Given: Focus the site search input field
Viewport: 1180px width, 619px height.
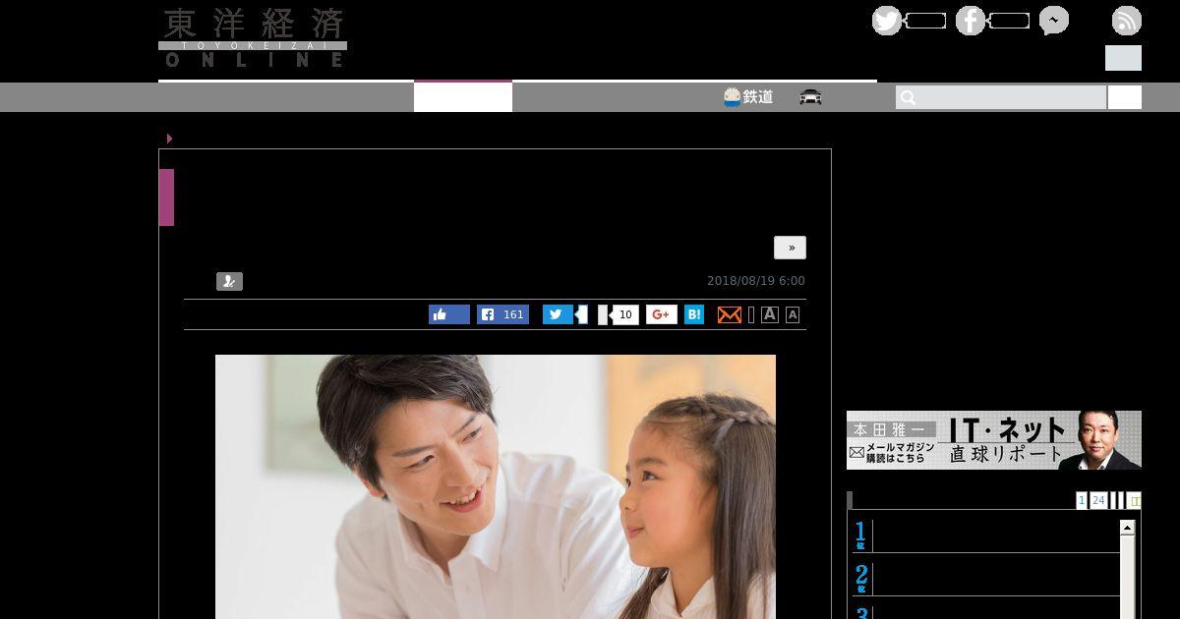Looking at the screenshot, I should tap(1001, 97).
